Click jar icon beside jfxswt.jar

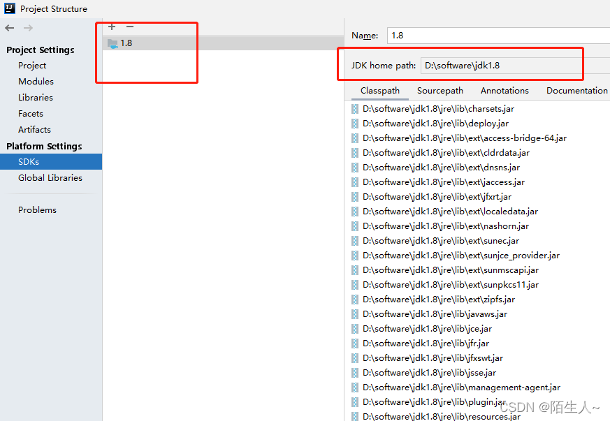coord(355,358)
